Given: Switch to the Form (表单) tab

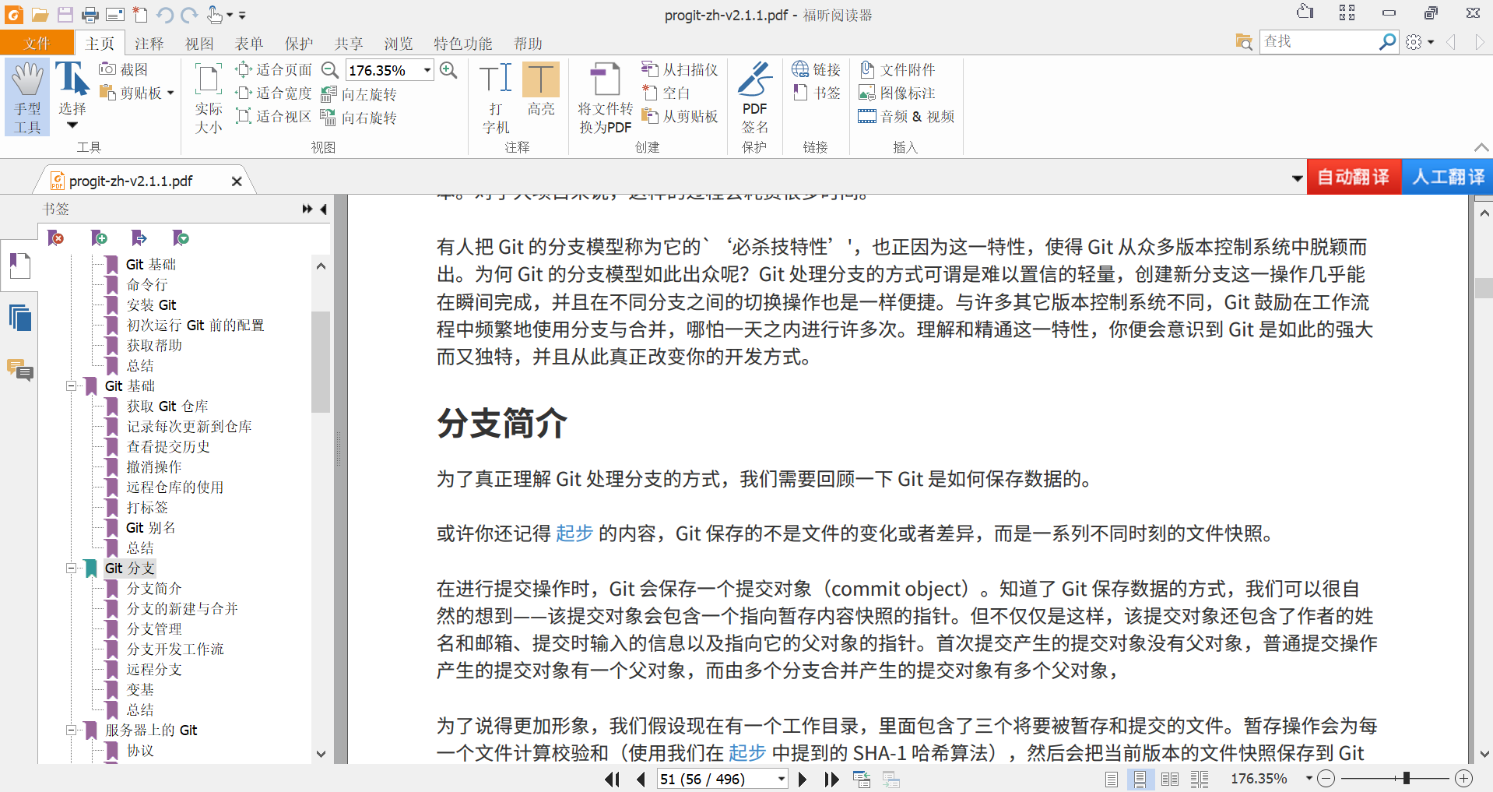Looking at the screenshot, I should click(249, 44).
